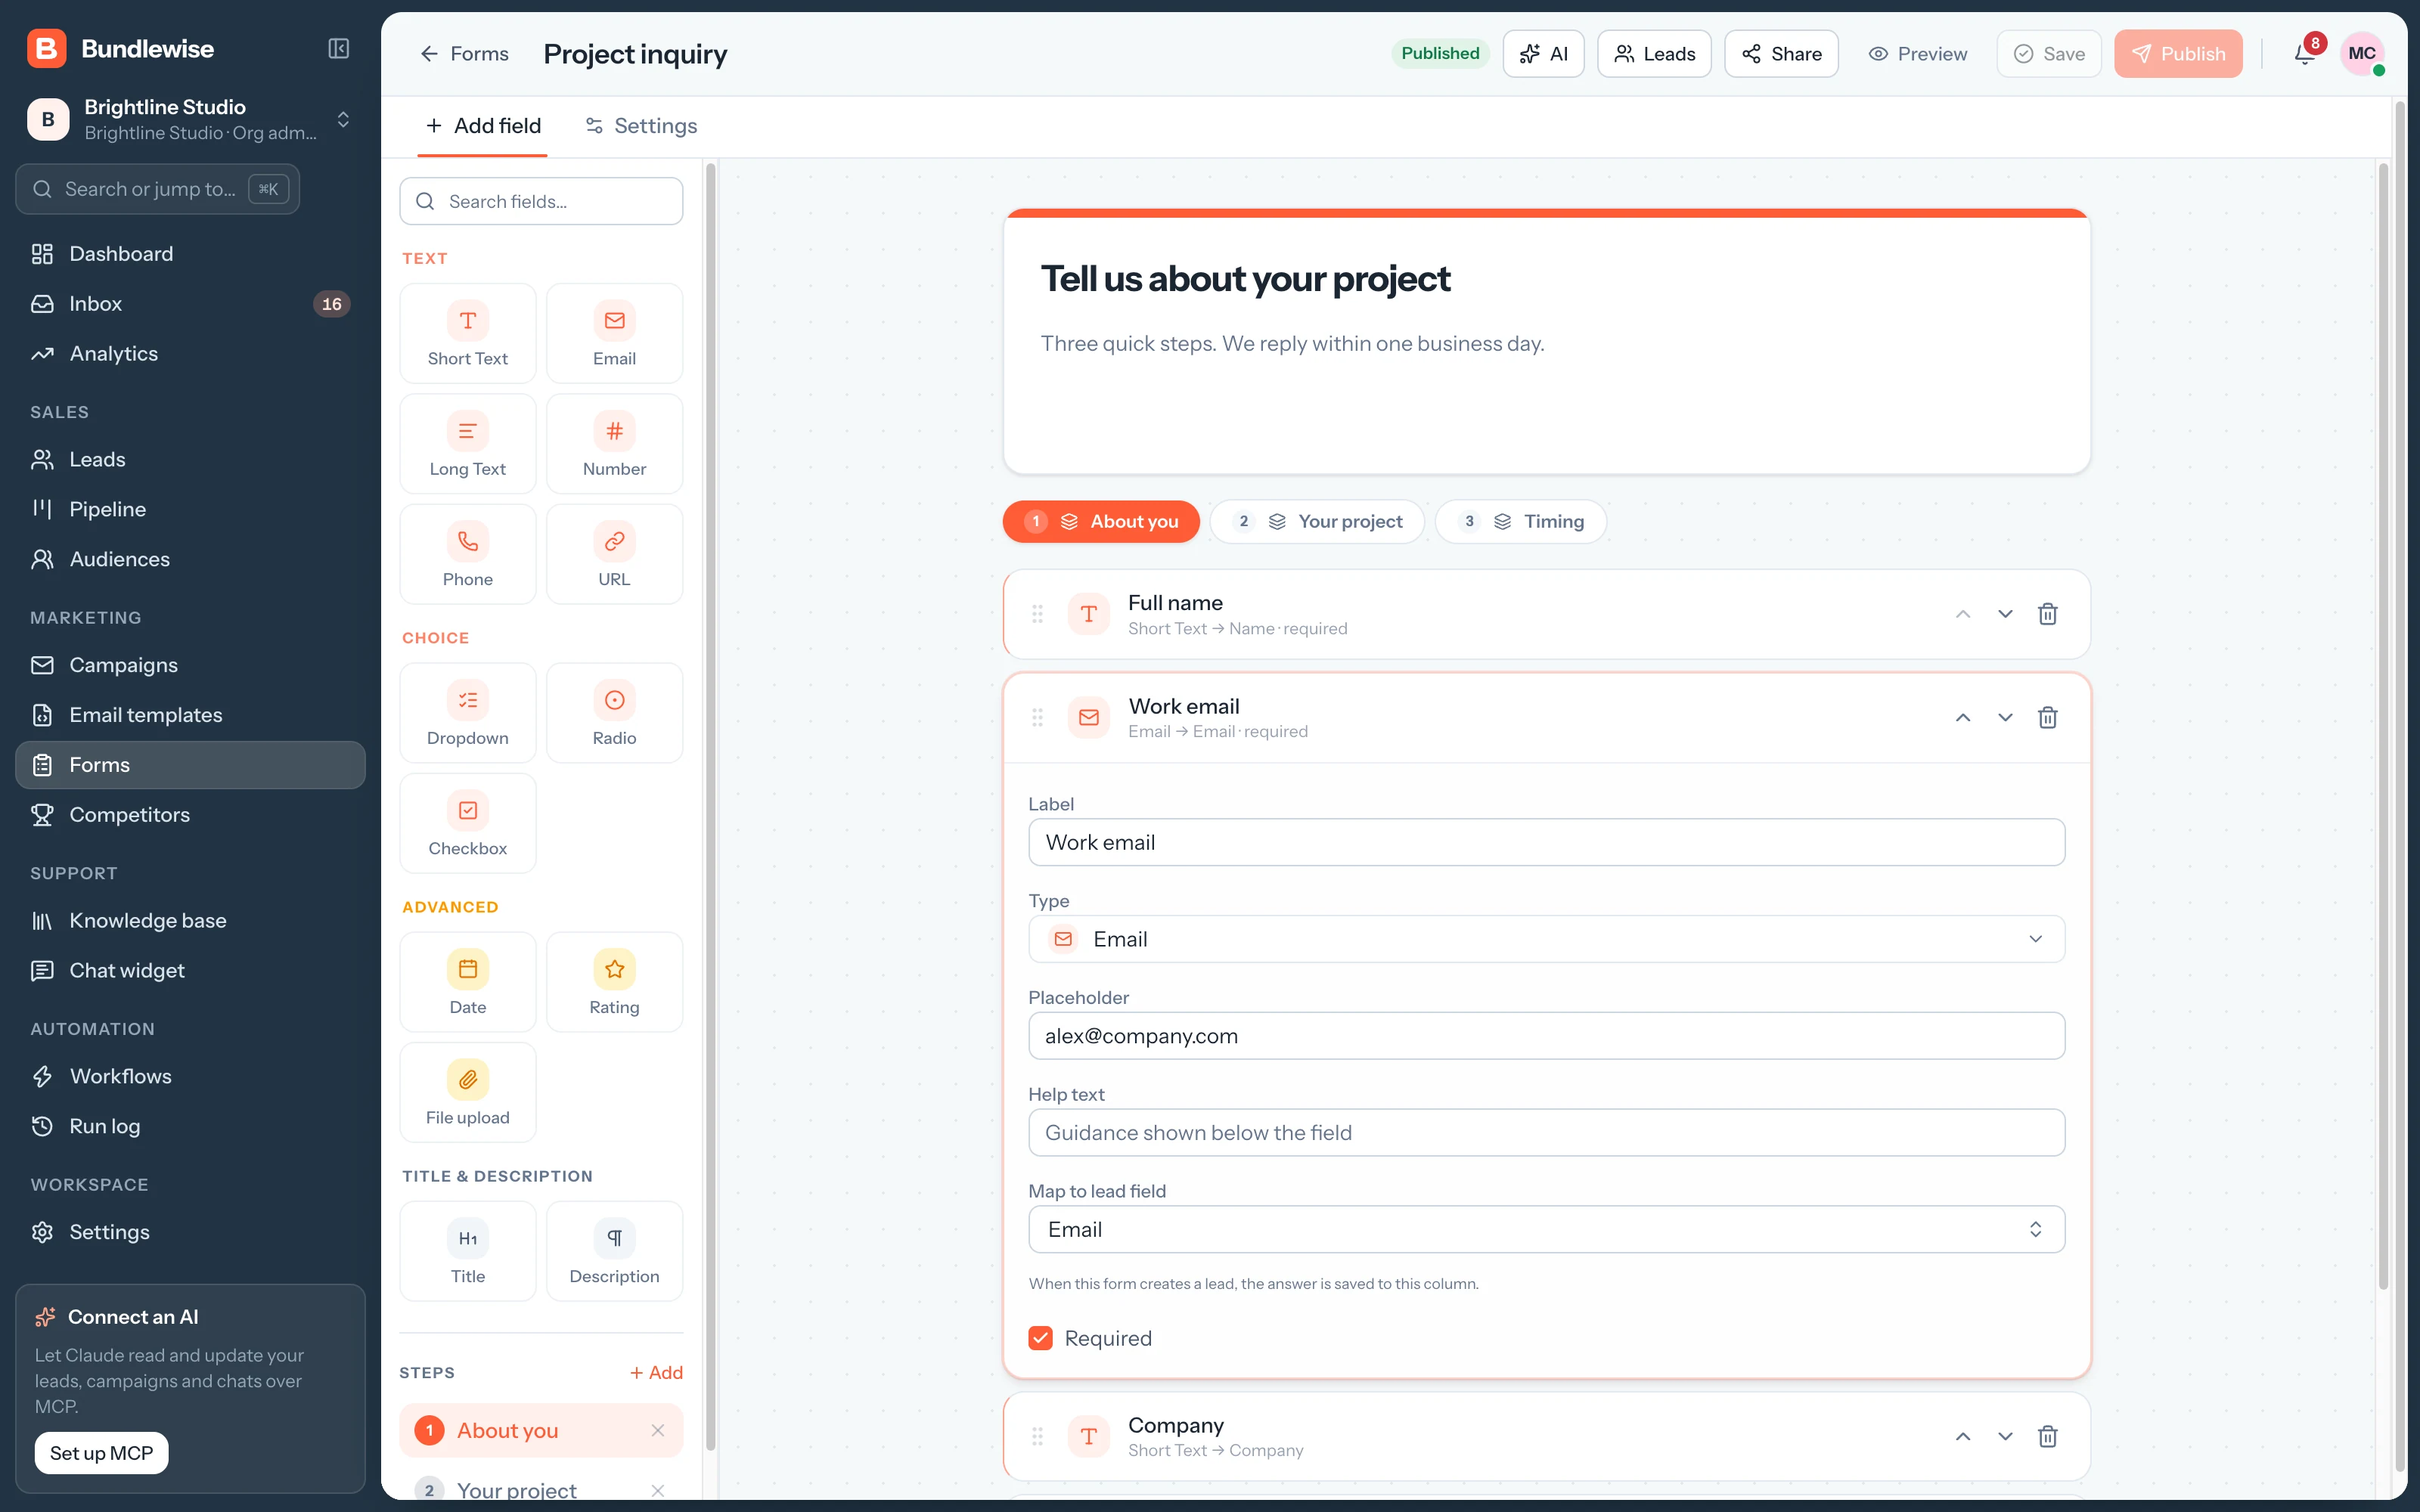The image size is (2420, 1512).
Task: Switch to the Your project step
Action: (x=1318, y=522)
